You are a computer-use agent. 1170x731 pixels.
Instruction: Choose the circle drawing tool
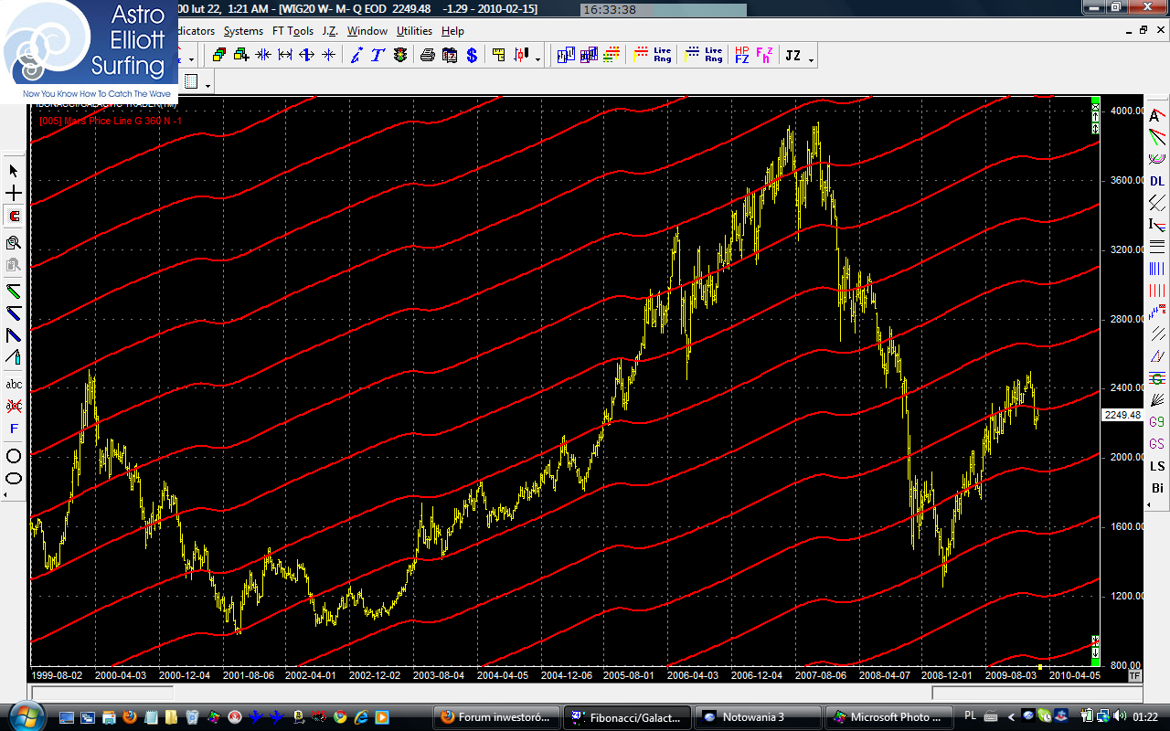[14, 456]
